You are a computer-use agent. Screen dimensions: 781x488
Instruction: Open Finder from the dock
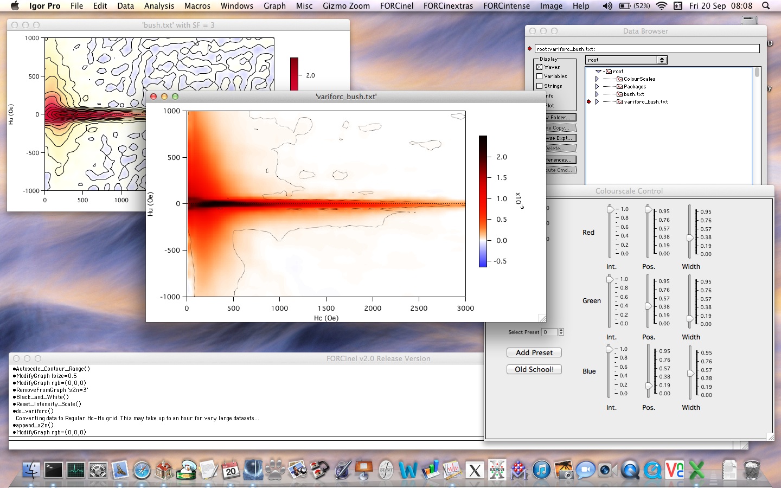click(x=31, y=470)
